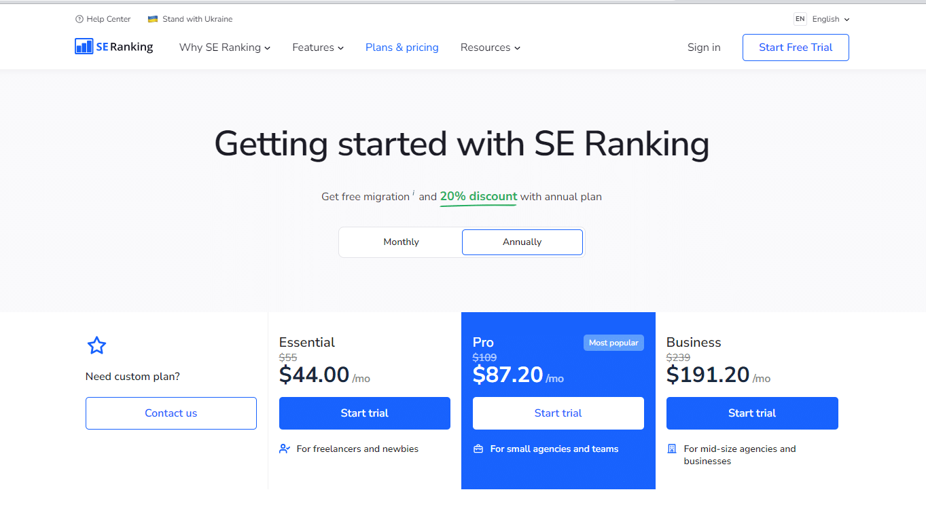Click For mid-size agencies and businesses text
This screenshot has height=511, width=926.
point(740,455)
